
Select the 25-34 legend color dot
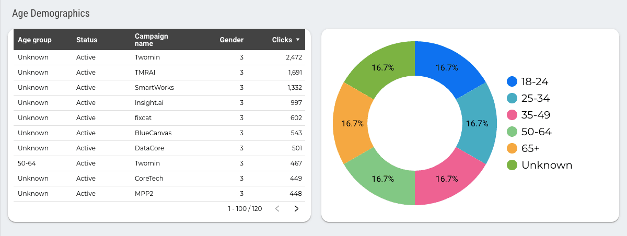tap(512, 98)
